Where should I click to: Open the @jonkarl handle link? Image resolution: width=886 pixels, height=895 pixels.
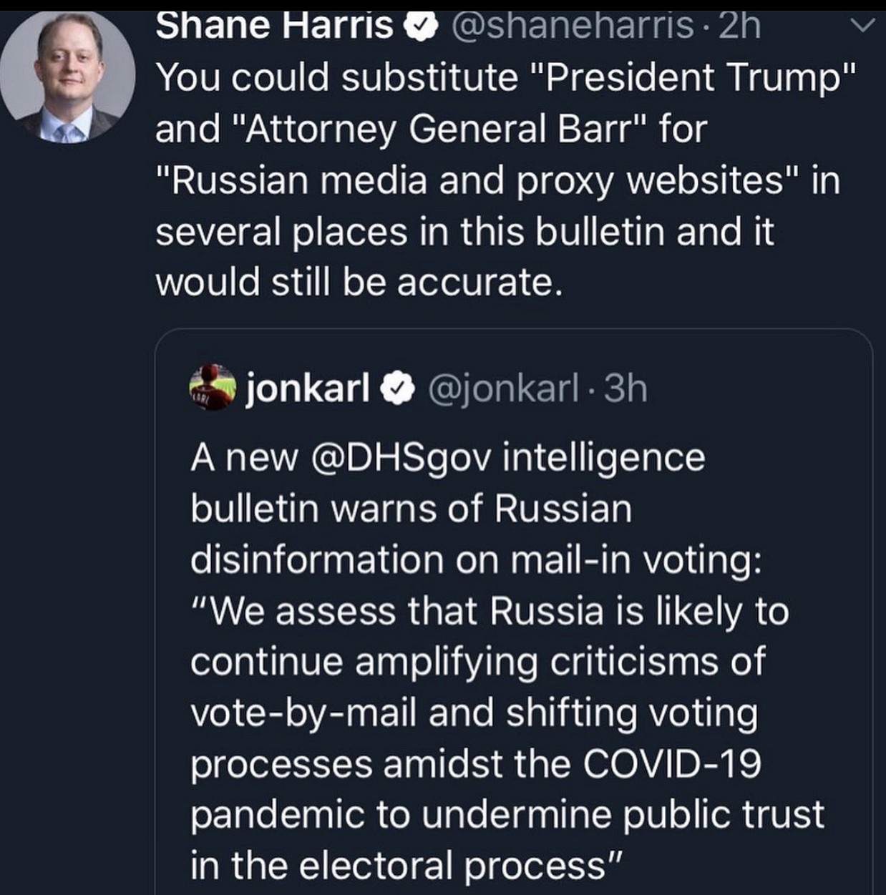503,388
